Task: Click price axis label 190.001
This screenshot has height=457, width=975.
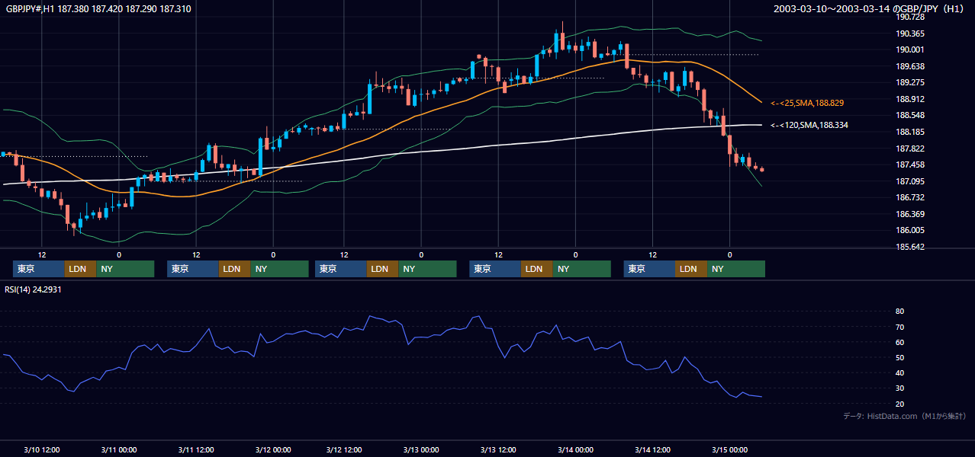Action: (910, 50)
